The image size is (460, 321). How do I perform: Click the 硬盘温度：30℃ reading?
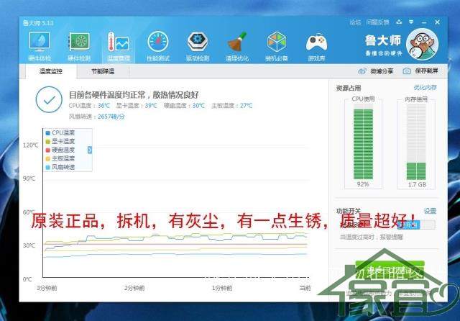tap(184, 106)
